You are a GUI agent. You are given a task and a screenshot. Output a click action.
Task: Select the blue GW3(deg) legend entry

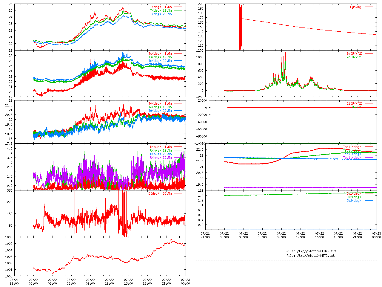click(353, 201)
